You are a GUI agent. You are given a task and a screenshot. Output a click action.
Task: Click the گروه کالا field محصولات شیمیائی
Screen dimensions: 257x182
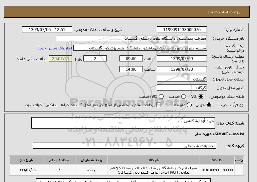(x=124, y=146)
